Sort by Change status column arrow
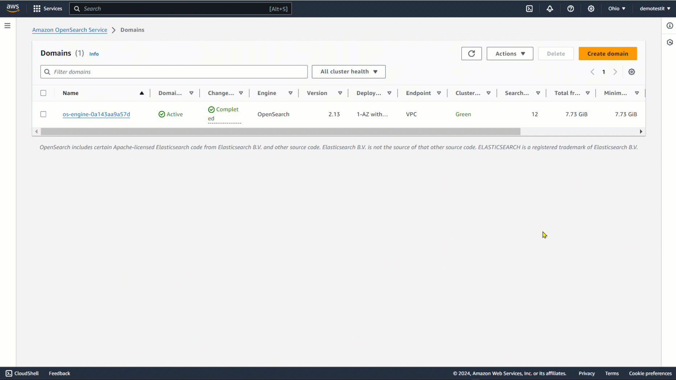This screenshot has width=676, height=380. (x=241, y=93)
